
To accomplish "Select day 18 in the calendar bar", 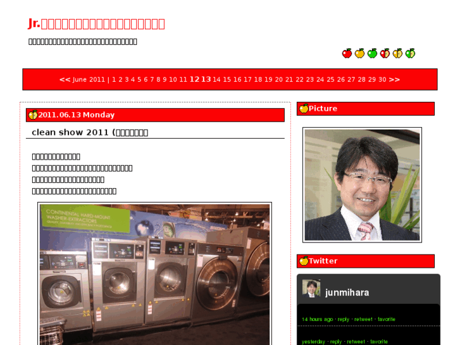I will [258, 80].
